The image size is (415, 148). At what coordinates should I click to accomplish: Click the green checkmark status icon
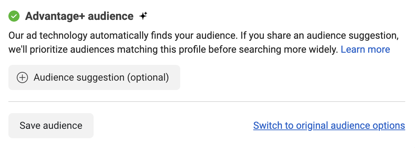click(x=14, y=16)
